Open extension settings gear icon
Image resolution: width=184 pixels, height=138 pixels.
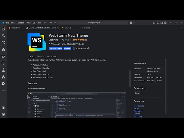(x=88, y=48)
